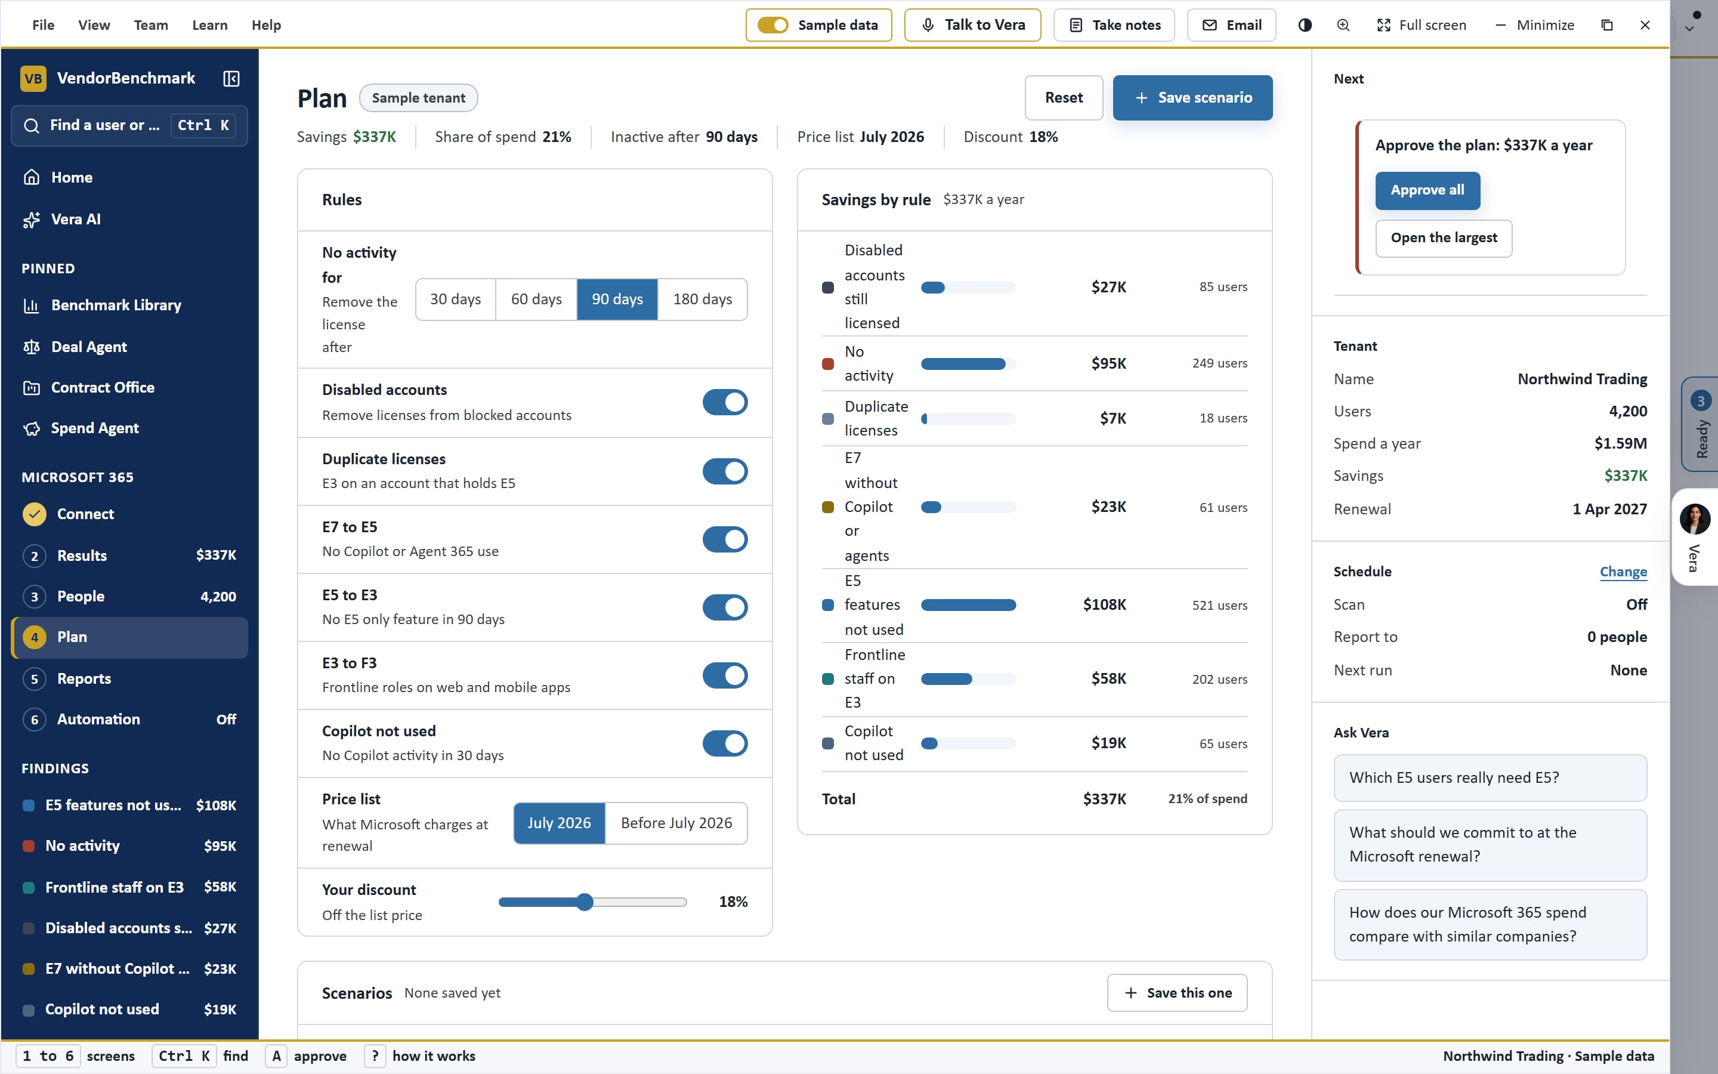
Task: Open No activity finding in sidebar
Action: [x=129, y=846]
